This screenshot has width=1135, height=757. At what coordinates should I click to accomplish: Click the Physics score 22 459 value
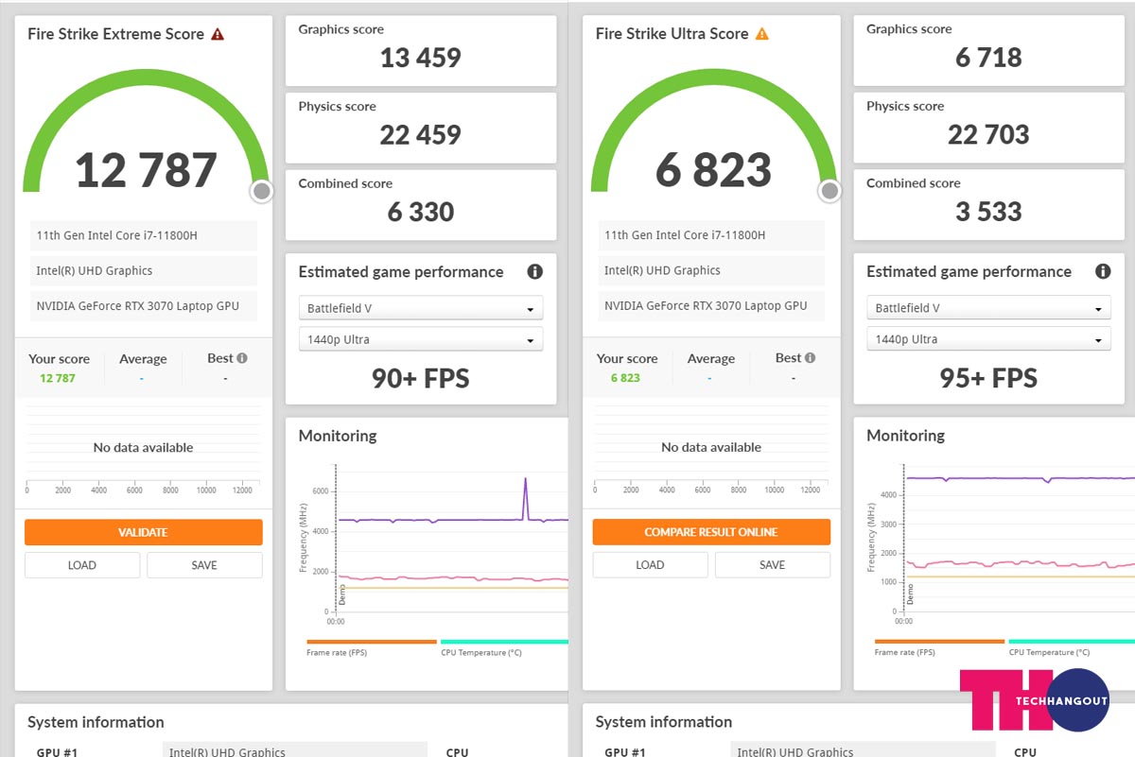point(421,135)
